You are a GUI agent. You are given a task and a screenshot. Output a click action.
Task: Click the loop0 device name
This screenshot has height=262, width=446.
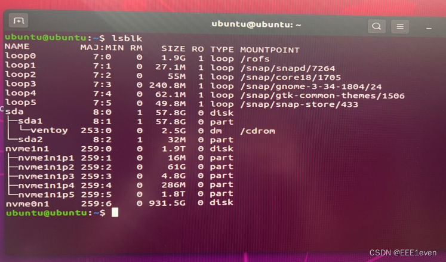click(x=20, y=56)
